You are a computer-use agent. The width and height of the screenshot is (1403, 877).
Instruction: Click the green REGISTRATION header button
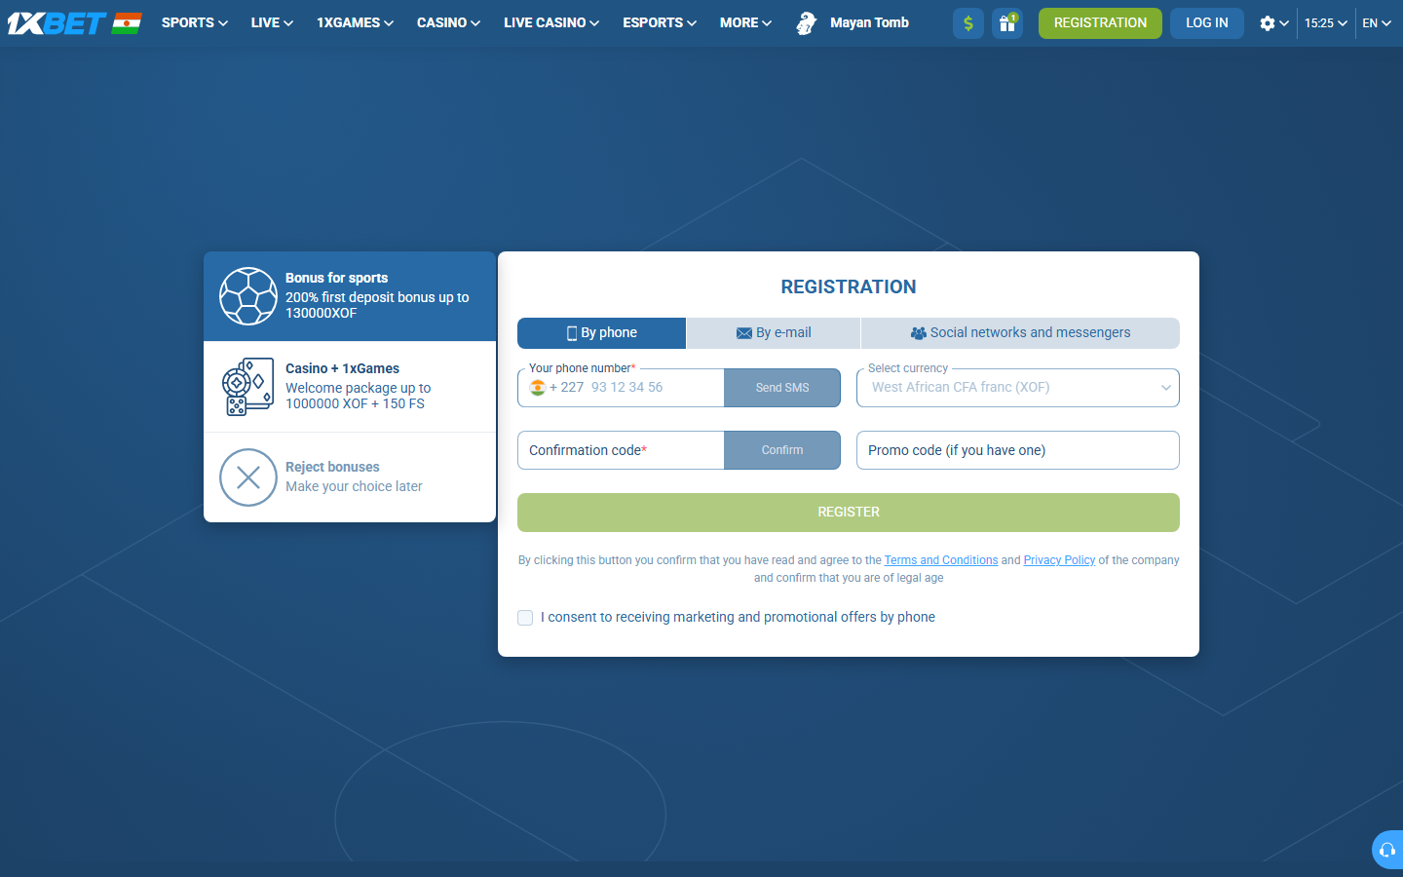[1100, 22]
